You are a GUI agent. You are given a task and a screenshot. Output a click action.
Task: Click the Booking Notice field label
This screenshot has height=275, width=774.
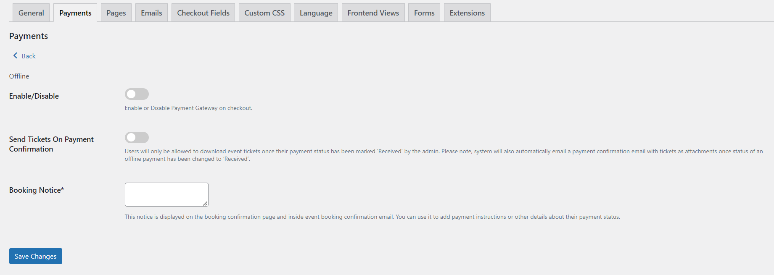click(x=37, y=190)
